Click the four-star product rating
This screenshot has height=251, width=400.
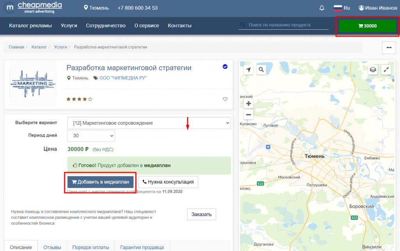(x=79, y=99)
